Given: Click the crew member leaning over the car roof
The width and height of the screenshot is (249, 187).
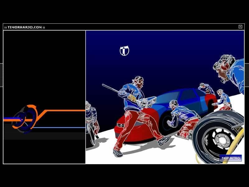Looking at the screenshot, I should coord(206,89).
